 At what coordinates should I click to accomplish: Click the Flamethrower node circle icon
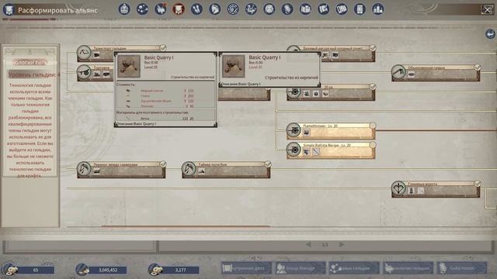[x=294, y=130]
